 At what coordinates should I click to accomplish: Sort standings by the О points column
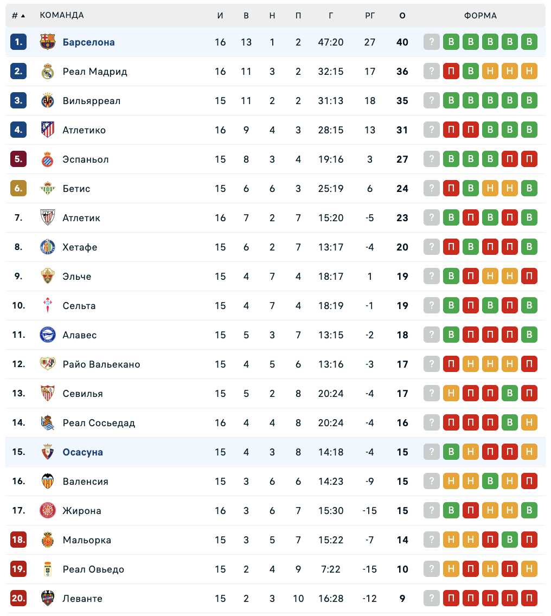(402, 16)
